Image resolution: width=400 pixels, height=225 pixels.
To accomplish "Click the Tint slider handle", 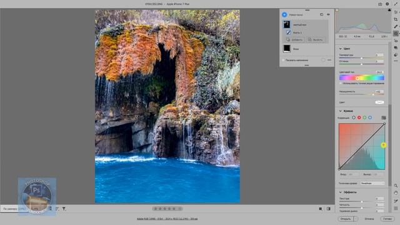I will [361, 64].
